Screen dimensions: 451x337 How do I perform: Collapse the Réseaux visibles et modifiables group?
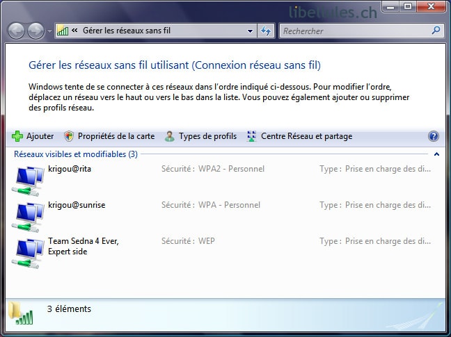(436, 154)
